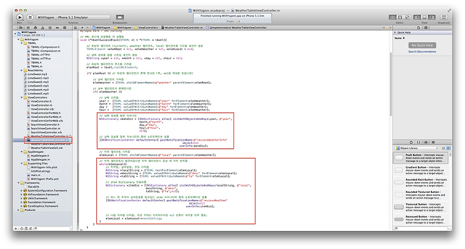This screenshot has width=465, height=249.
Task: Collapse the ViewControllers group
Action: [x=22, y=97]
